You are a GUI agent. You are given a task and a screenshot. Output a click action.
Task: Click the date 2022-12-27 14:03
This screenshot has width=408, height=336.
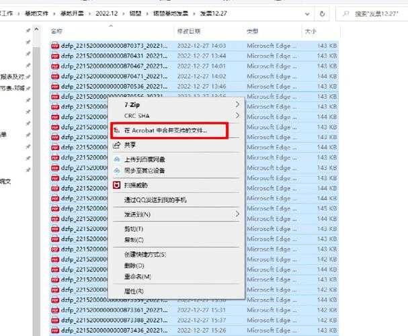coord(202,46)
